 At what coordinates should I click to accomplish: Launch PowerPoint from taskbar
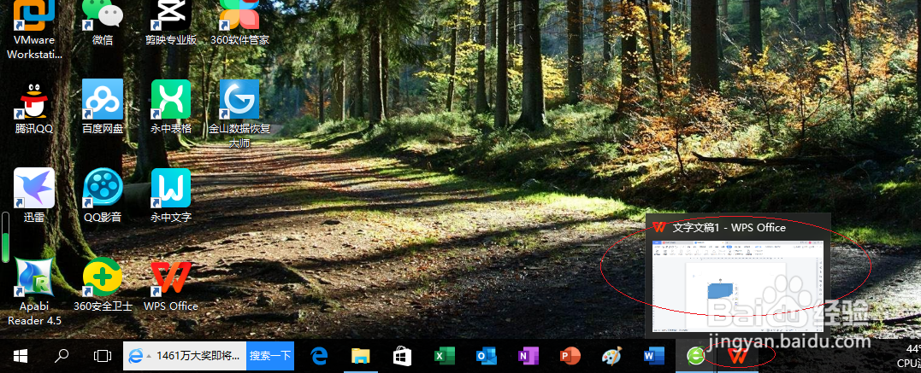(x=570, y=355)
